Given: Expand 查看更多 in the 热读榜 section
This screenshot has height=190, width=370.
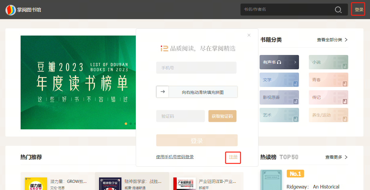Looking at the screenshot, I should click(336, 157).
